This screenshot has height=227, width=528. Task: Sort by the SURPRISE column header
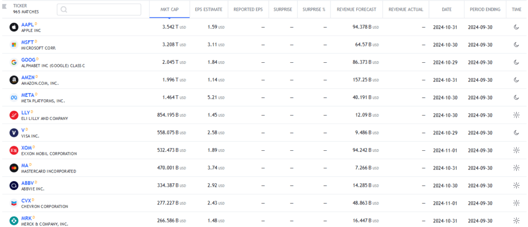[x=283, y=9]
